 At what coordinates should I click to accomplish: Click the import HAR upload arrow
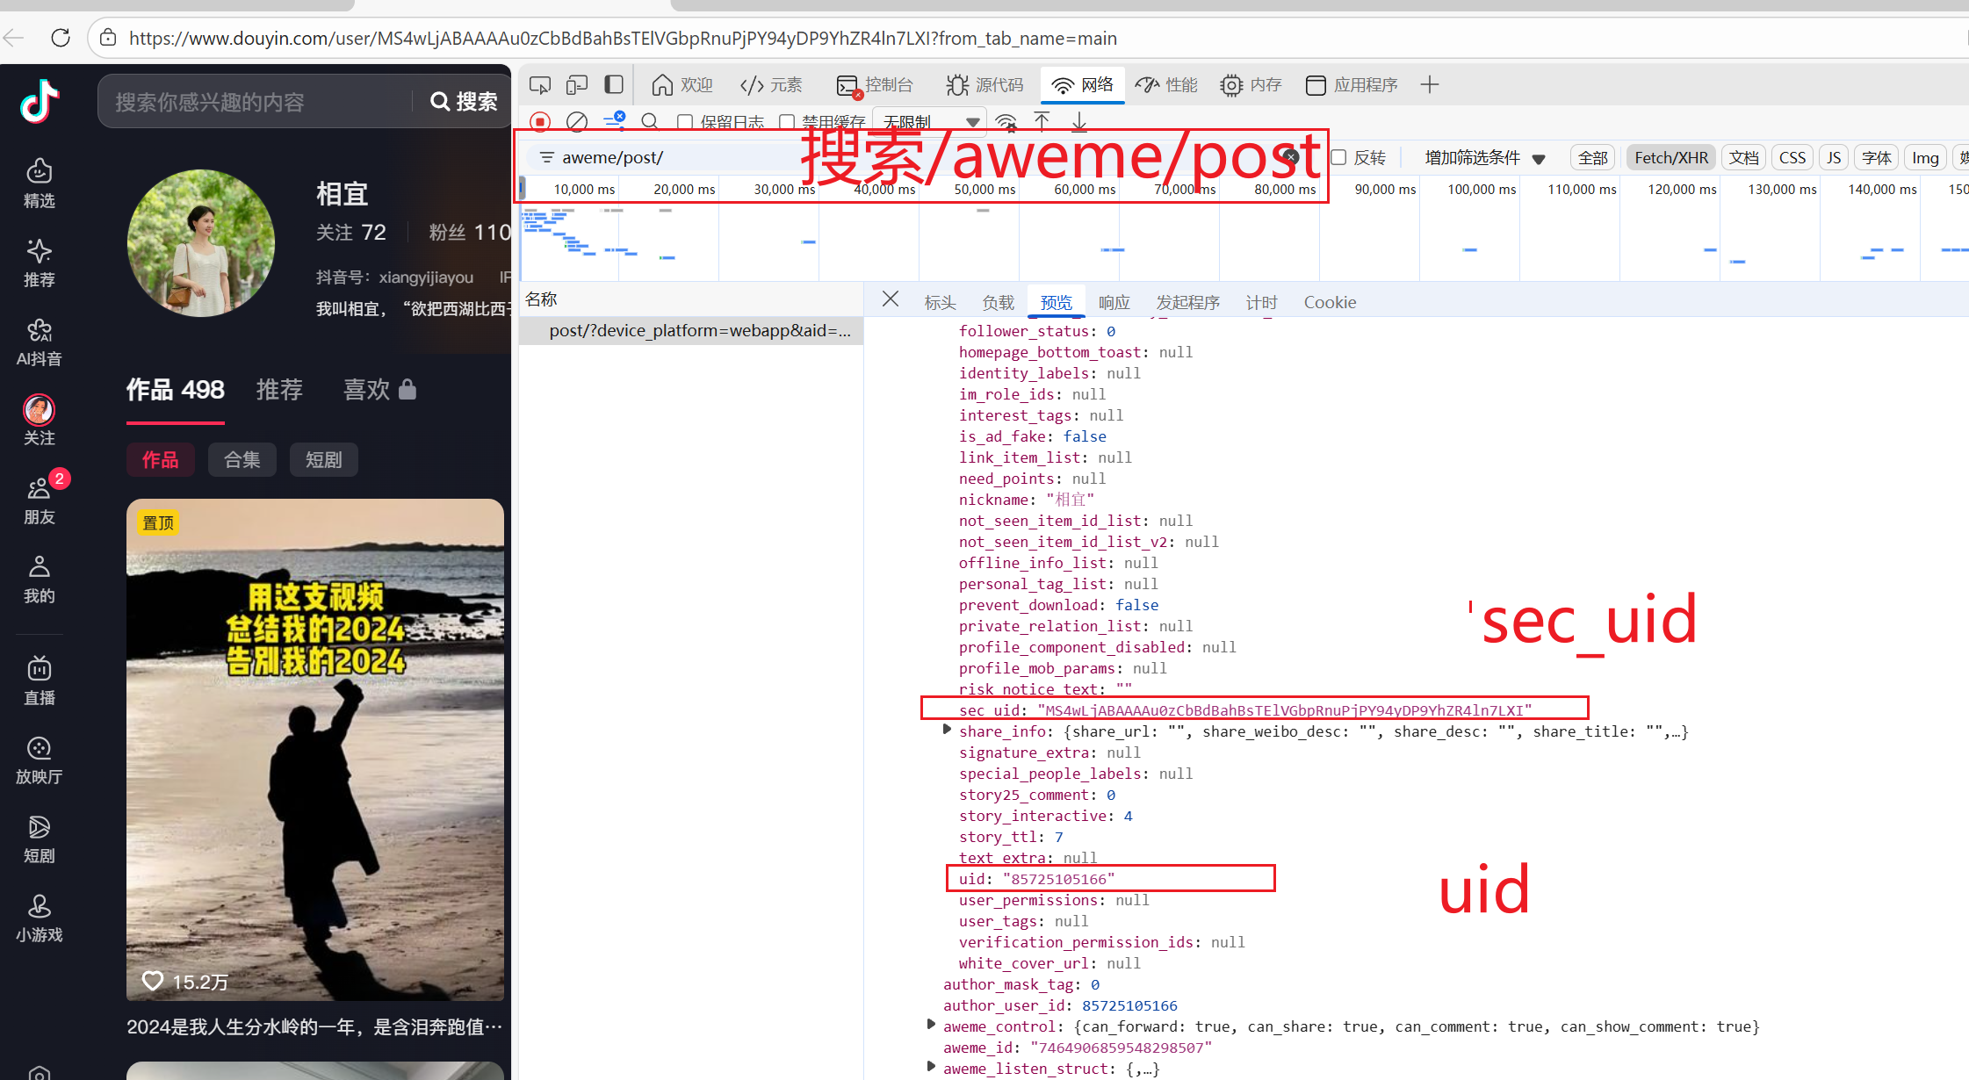tap(1042, 122)
